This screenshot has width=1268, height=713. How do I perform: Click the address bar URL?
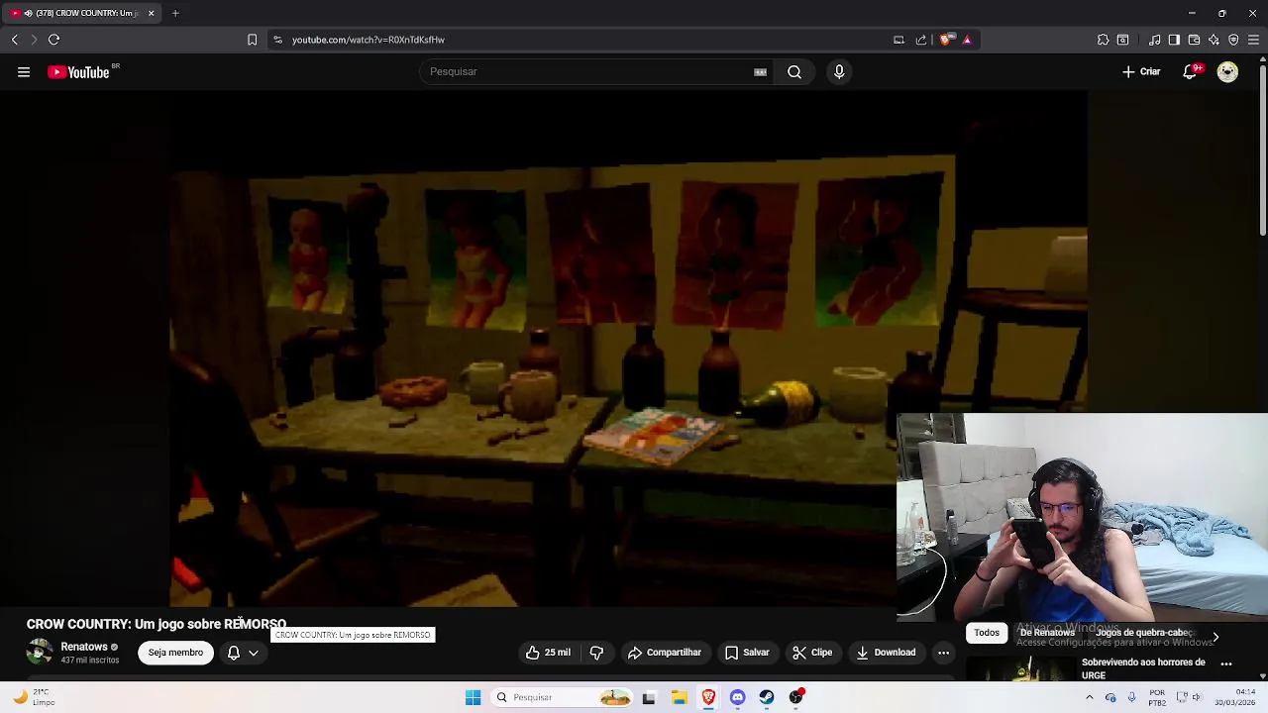coord(369,40)
